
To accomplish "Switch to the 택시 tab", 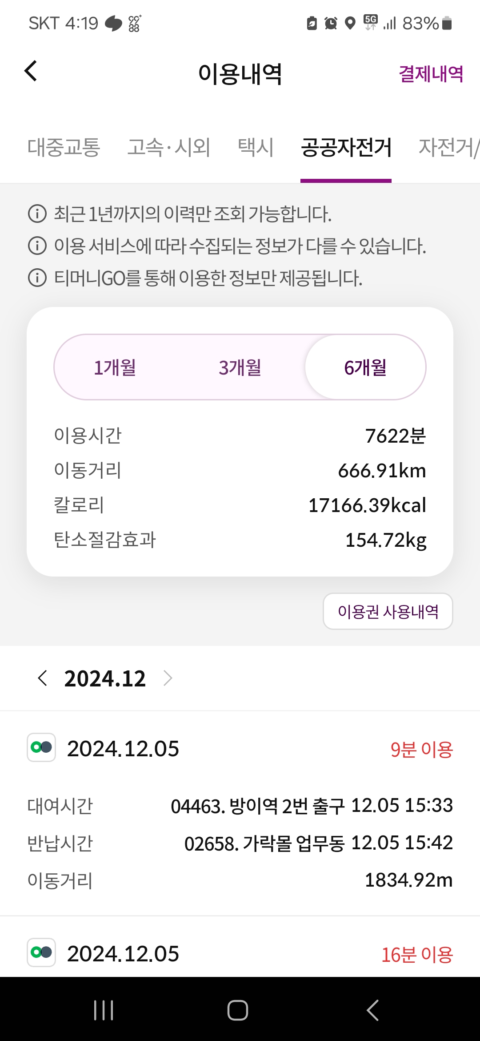I will click(x=256, y=147).
